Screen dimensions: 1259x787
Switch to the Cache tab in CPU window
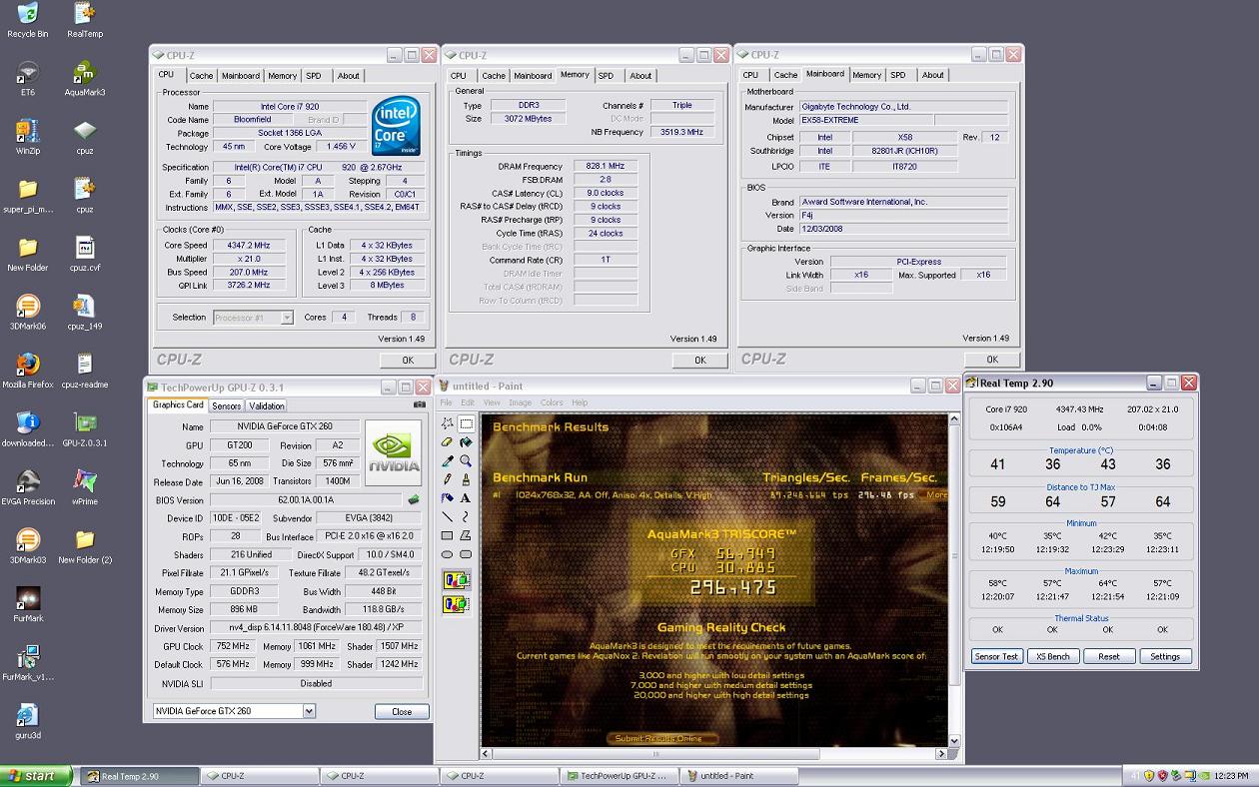(x=202, y=76)
